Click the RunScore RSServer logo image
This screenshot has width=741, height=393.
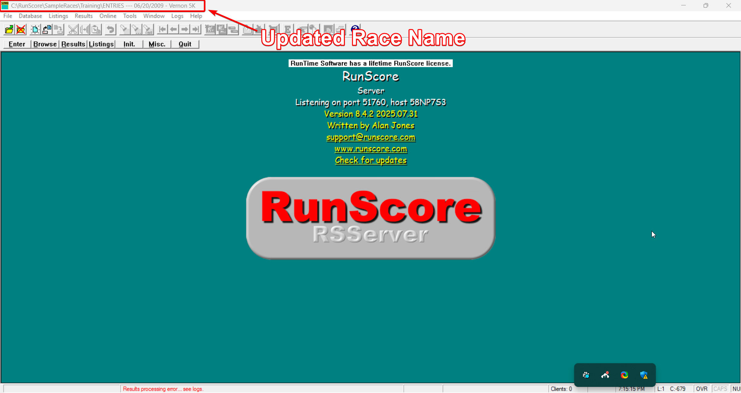370,218
